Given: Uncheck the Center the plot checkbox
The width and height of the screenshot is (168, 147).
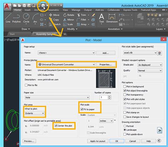Looking at the screenshot, I should point(56,126).
